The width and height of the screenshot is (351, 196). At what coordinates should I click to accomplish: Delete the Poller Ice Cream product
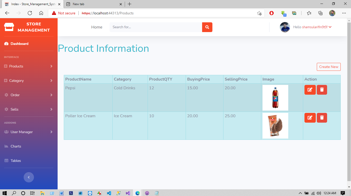pyautogui.click(x=322, y=117)
